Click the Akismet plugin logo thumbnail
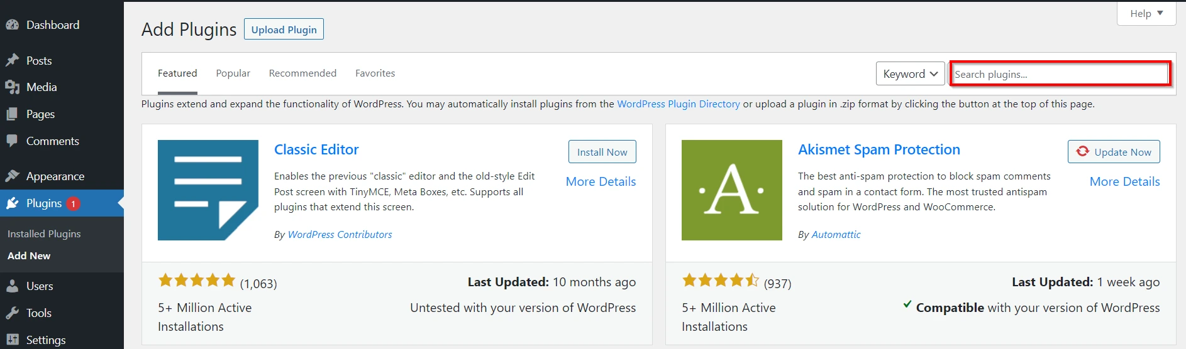Image resolution: width=1186 pixels, height=349 pixels. (x=731, y=190)
